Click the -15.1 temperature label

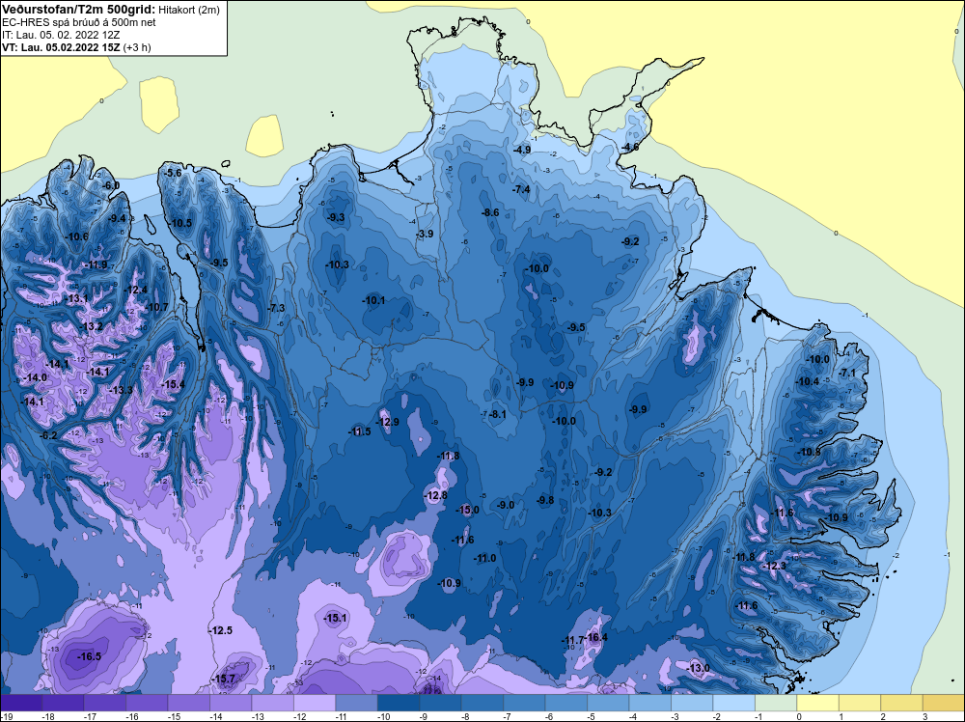(336, 618)
